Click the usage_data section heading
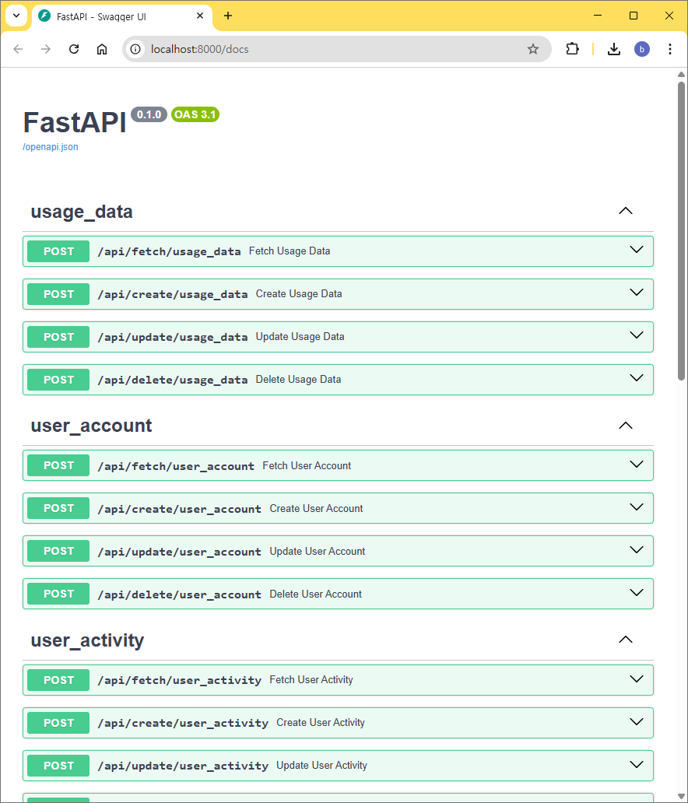688x803 pixels. click(x=82, y=212)
